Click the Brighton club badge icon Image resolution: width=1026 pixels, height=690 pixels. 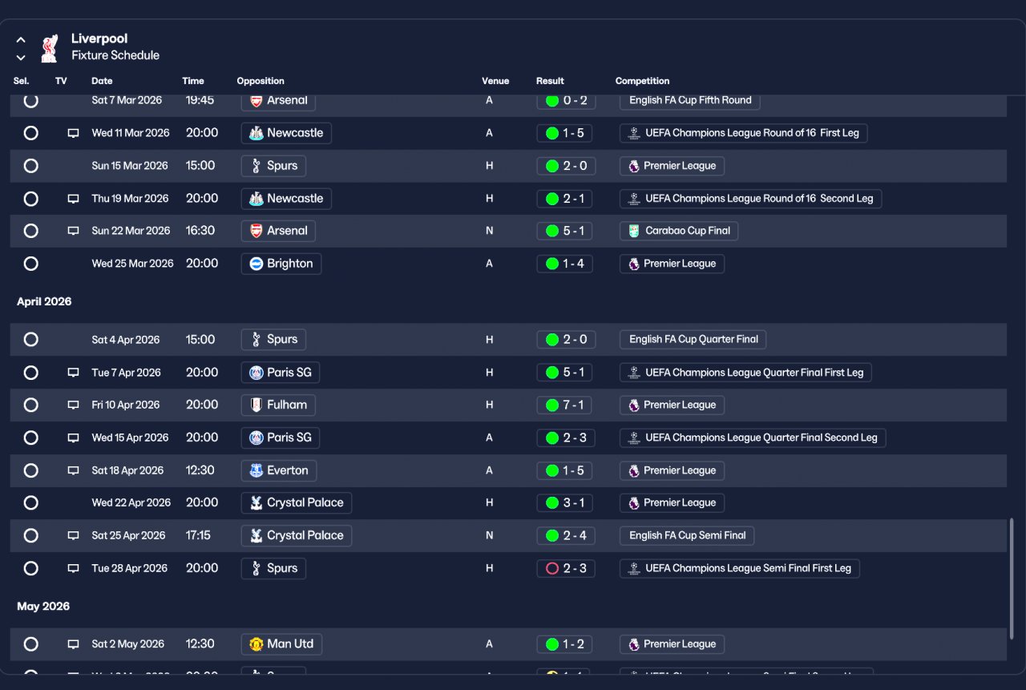click(x=256, y=264)
